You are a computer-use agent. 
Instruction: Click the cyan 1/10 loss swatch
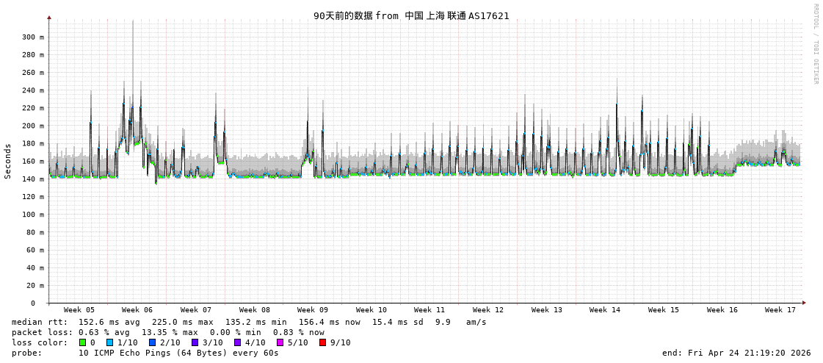click(109, 342)
